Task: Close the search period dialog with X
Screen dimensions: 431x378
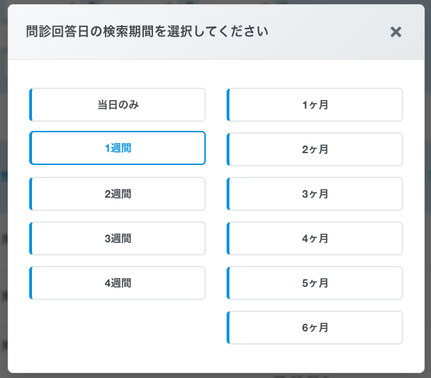Action: coord(396,32)
